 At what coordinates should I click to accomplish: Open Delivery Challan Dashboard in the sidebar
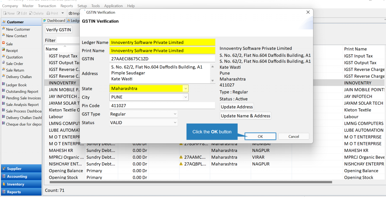(24, 118)
